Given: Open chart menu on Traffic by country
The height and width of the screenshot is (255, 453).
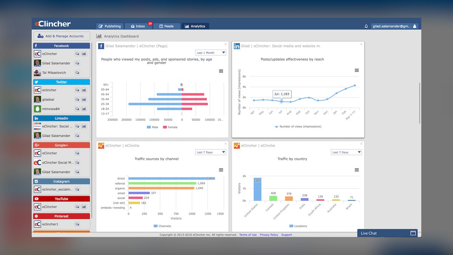Looking at the screenshot, I should click(x=357, y=170).
